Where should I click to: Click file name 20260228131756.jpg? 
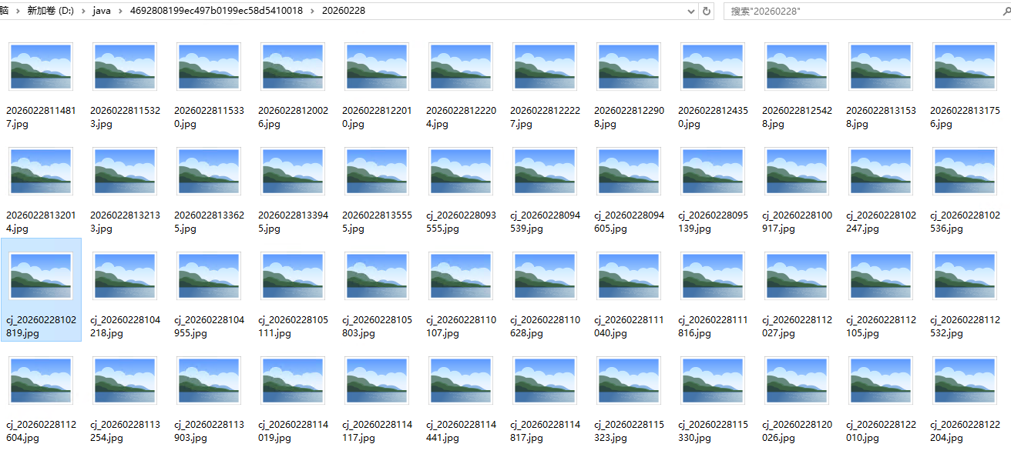click(x=965, y=117)
